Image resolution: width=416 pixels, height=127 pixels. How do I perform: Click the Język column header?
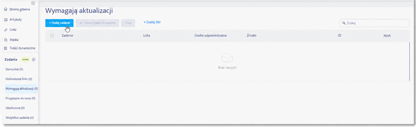tap(387, 36)
